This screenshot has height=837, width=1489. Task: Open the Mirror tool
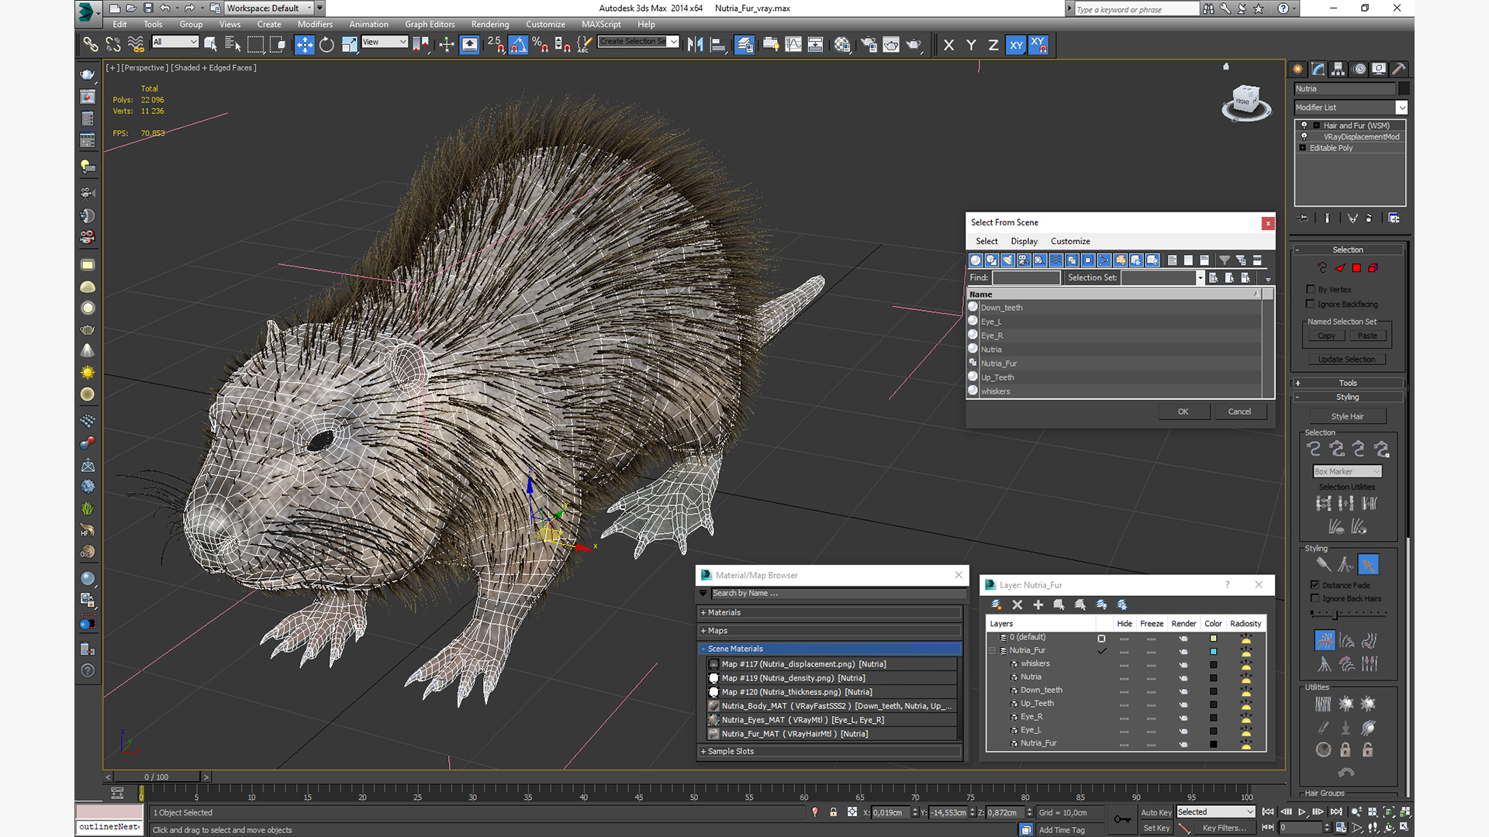pos(696,45)
